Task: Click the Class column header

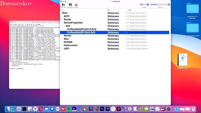Action: click(x=109, y=10)
